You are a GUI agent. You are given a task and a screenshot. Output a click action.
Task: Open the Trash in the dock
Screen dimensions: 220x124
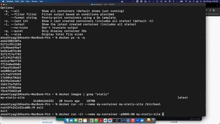(x=153, y=120)
